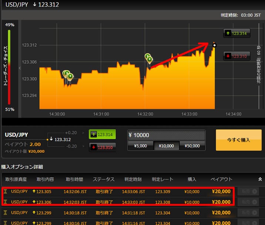Click hourglass icon of the 14:32:03 JST trade row
Viewport: 265px width, 225px height.
(x=5, y=202)
